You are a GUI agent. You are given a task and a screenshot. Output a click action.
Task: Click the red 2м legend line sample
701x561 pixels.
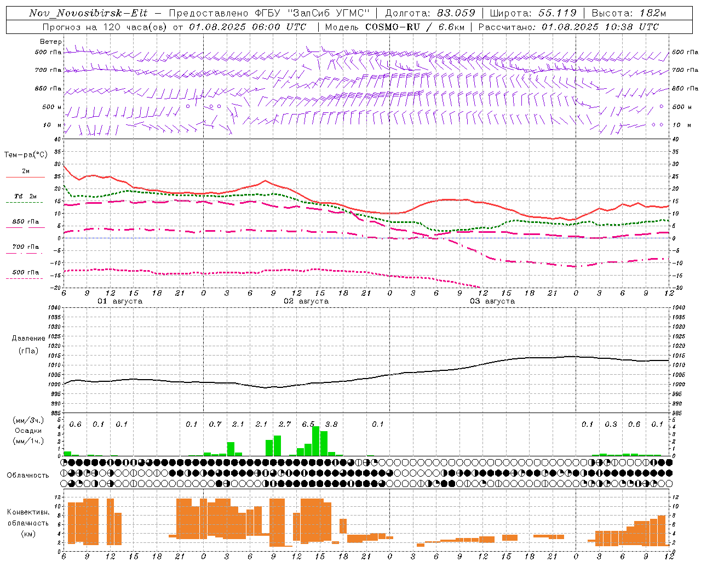[25, 178]
